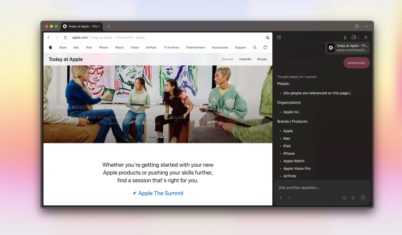
Task: Click the /references message bubble
Action: point(356,63)
